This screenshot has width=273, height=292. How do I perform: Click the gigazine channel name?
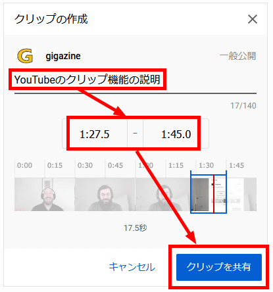point(63,56)
